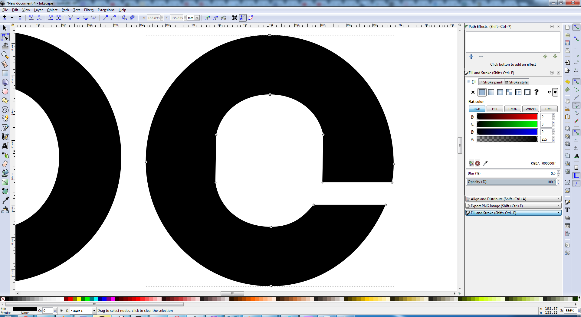Set fill to No paint (X)
Screen dimensions: 581x317
pos(473,92)
